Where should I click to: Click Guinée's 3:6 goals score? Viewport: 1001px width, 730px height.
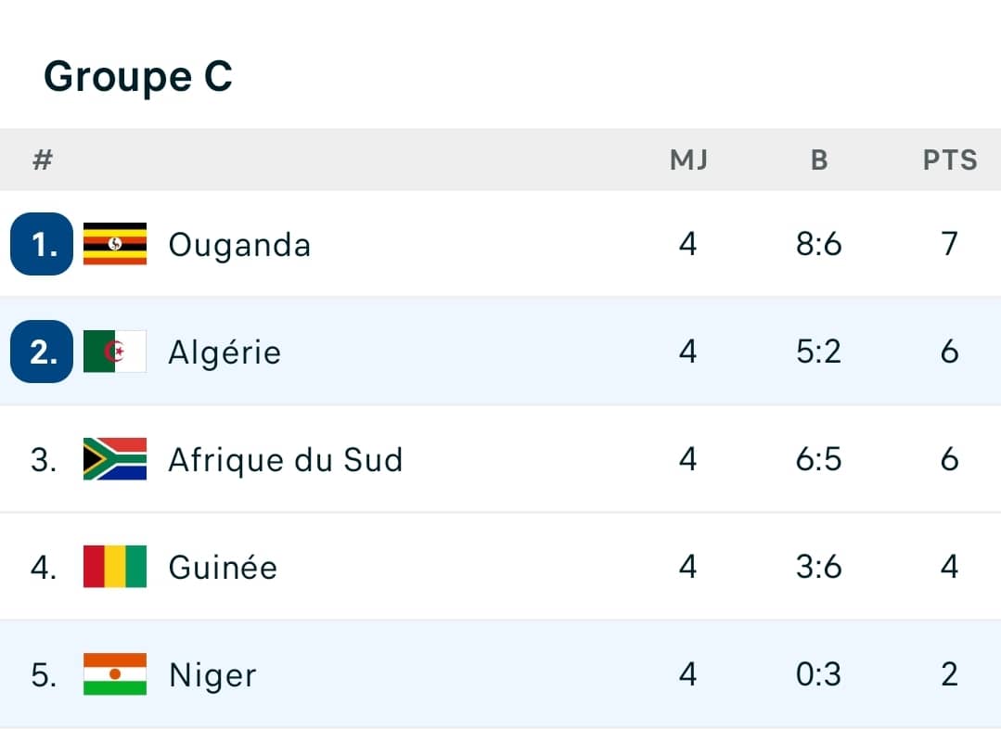818,567
